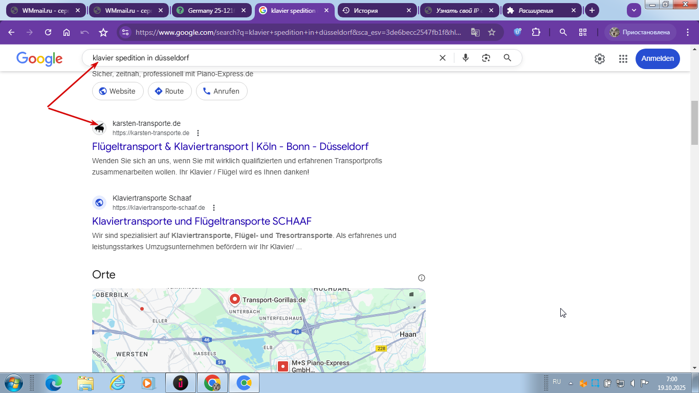Start voice search with the microphone icon
The height and width of the screenshot is (393, 699).
[466, 58]
